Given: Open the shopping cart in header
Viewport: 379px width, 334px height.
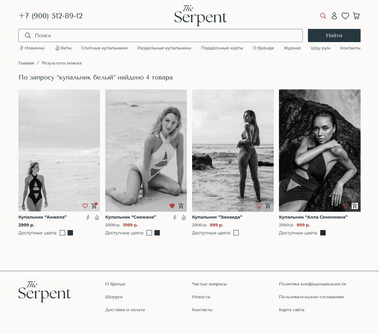Looking at the screenshot, I should point(356,16).
